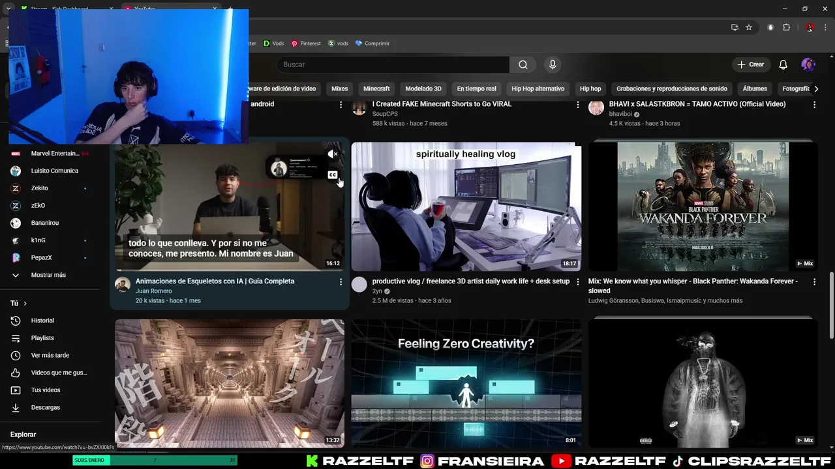Open Minecraft hallway 13:37 thumbnail
This screenshot has height=469, width=835.
230,383
